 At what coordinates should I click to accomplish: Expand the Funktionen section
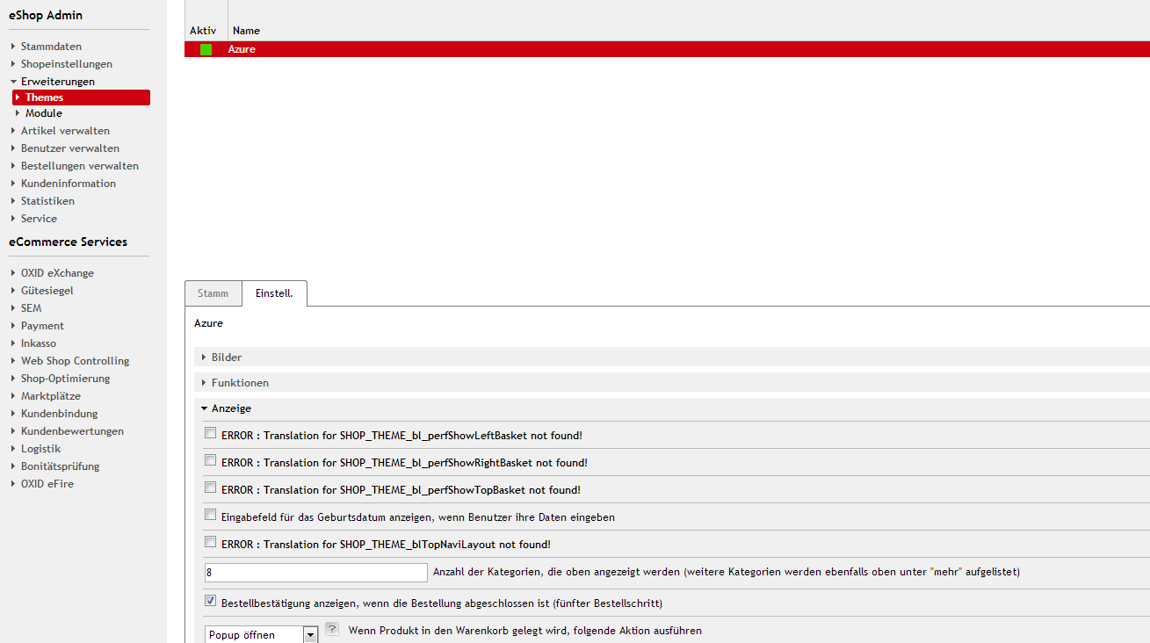pos(240,383)
